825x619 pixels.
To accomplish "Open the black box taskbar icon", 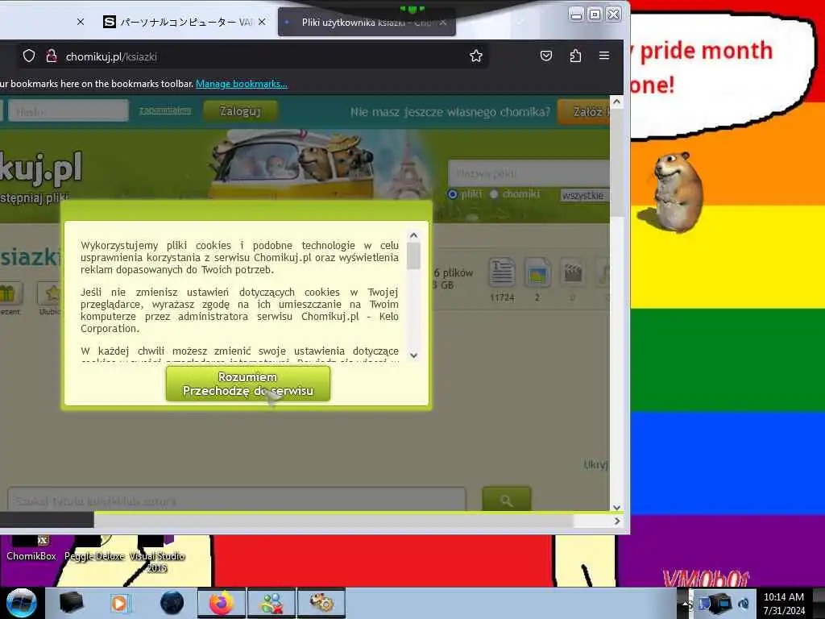I will click(x=71, y=603).
